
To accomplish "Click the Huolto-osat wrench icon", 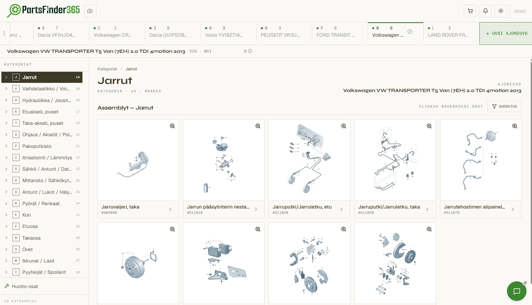I will click(x=7, y=286).
